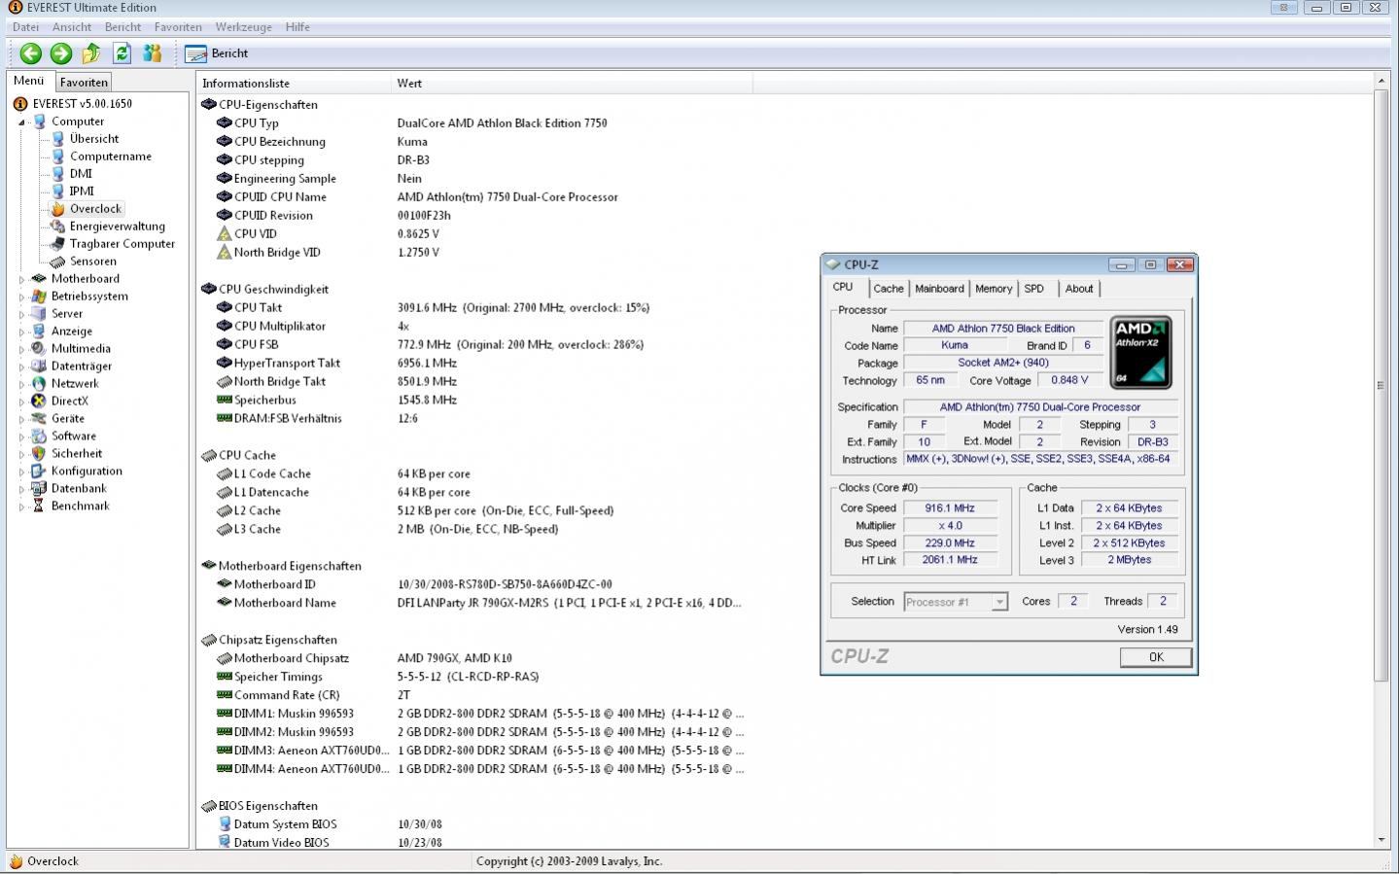Click the AMD Athlon X2 logo in CPU-Z
1399x874 pixels.
click(x=1140, y=352)
